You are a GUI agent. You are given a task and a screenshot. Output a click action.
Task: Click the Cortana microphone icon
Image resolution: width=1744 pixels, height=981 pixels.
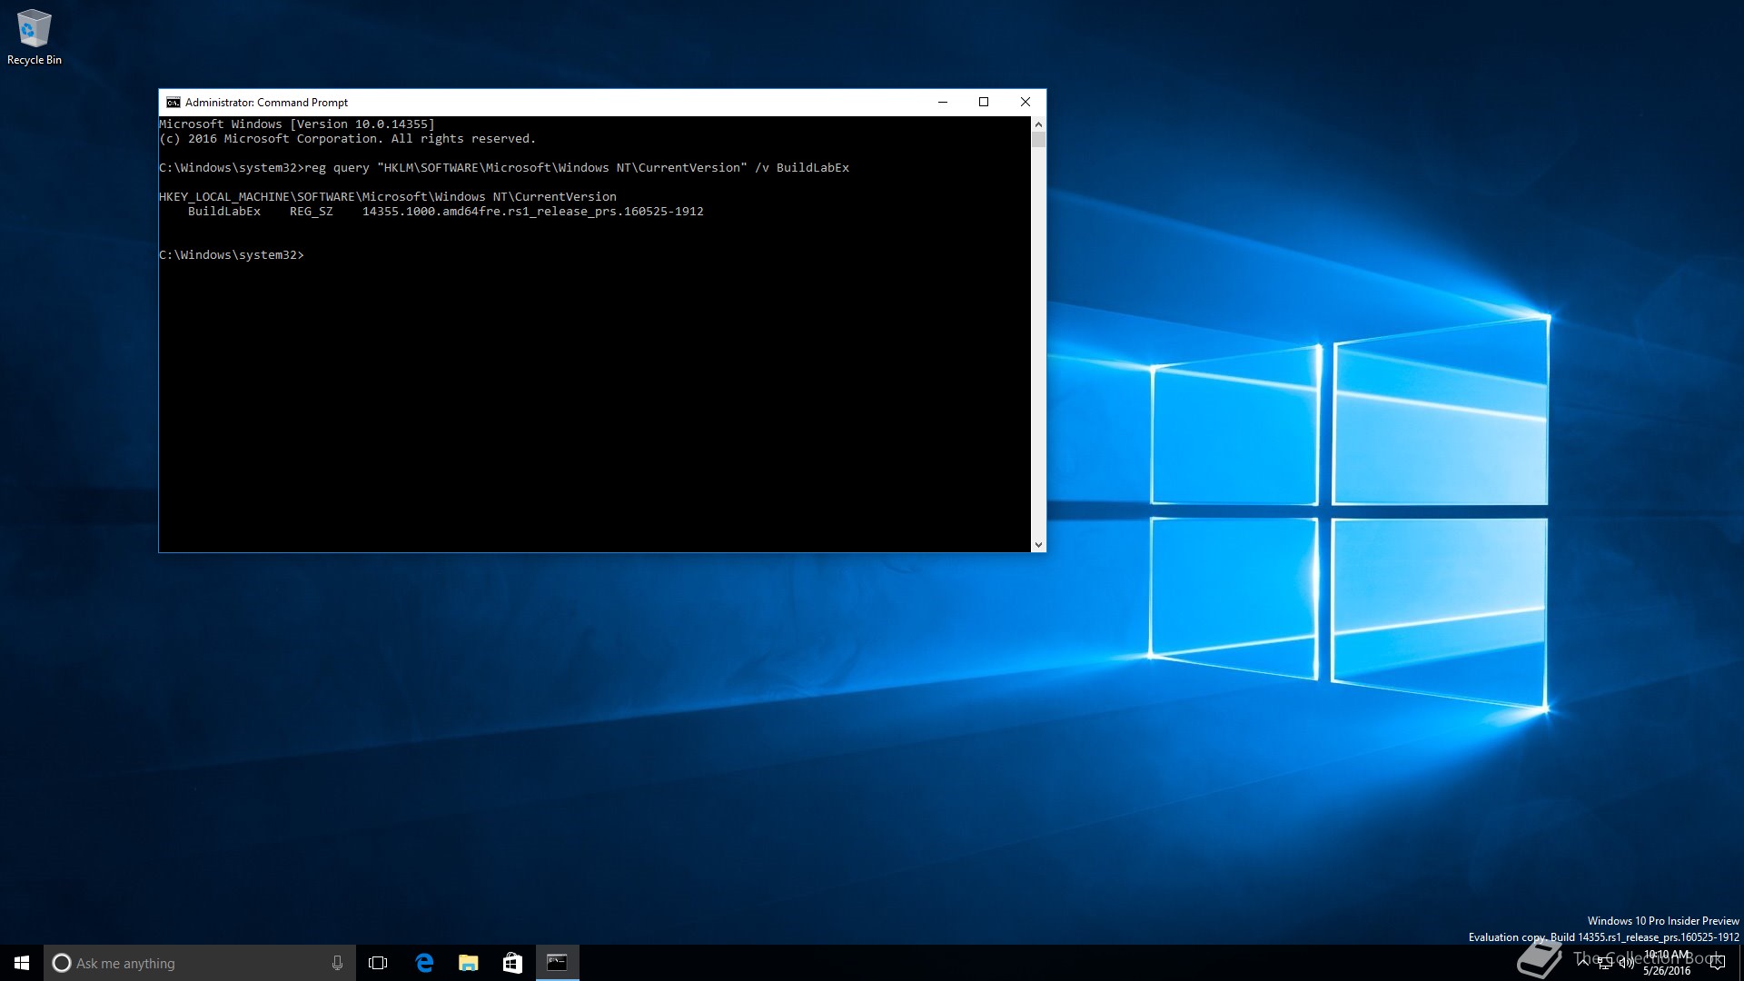[337, 963]
